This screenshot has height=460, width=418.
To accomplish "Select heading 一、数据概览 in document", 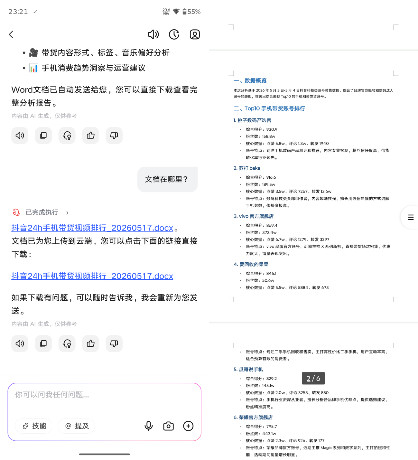I will point(250,80).
